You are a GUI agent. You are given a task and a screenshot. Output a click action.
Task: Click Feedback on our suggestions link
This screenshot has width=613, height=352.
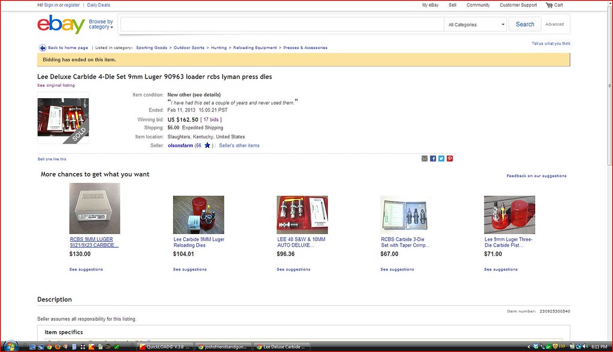pos(536,176)
